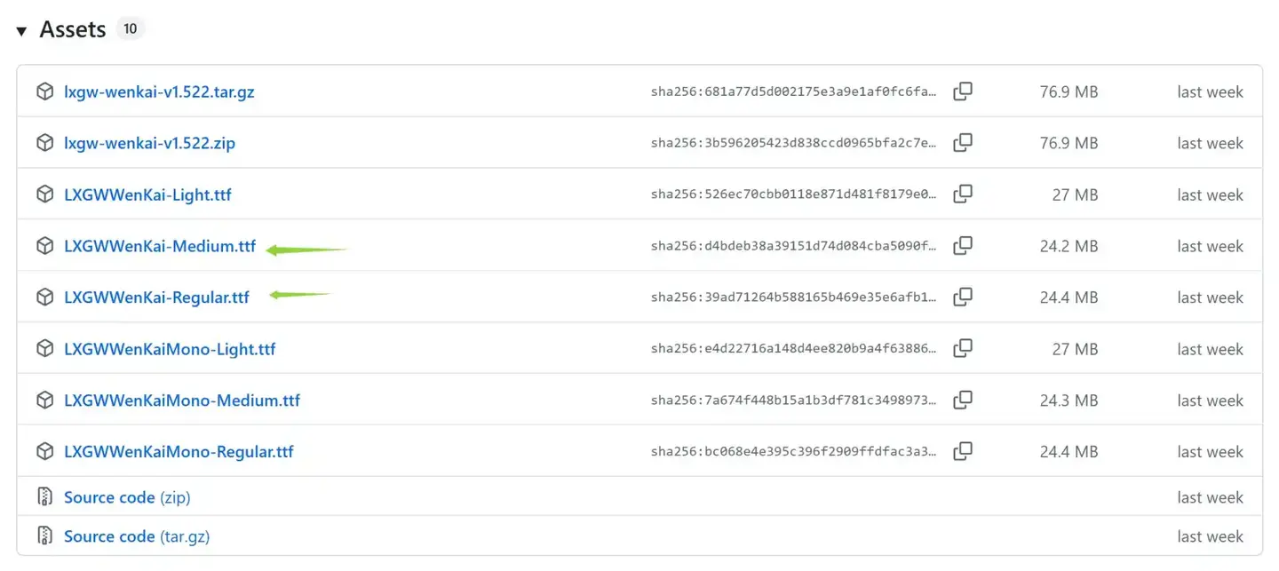
Task: Copy hash for LXGWWenKaiMono-Regular.ttf
Action: [x=963, y=452]
